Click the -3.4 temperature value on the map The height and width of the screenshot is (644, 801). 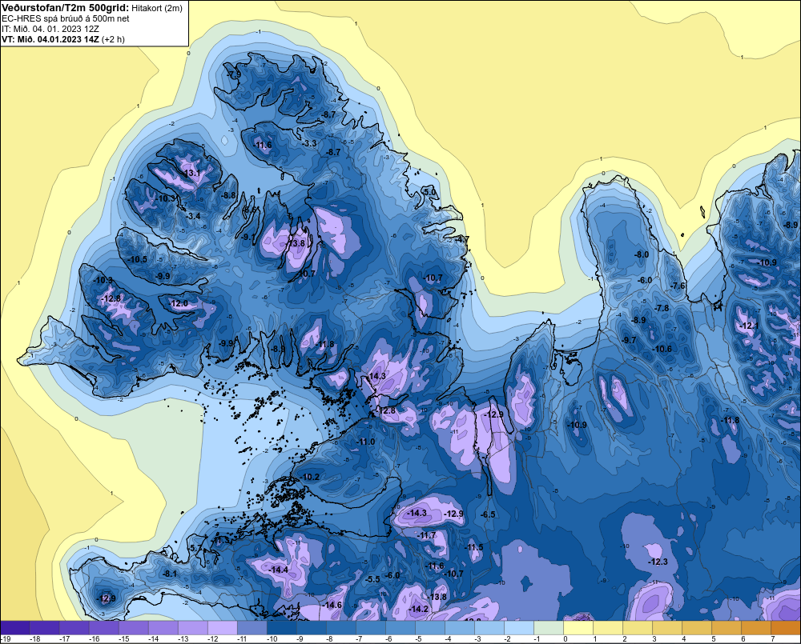point(192,216)
